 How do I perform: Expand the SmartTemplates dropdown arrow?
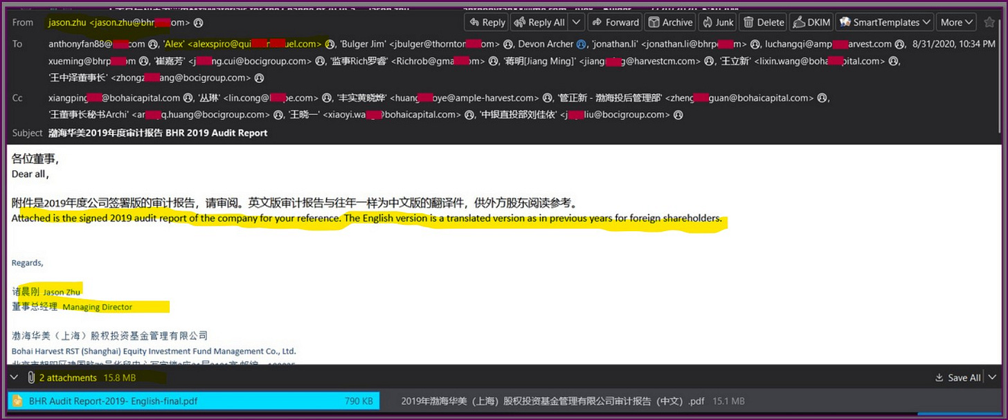pyautogui.click(x=926, y=22)
